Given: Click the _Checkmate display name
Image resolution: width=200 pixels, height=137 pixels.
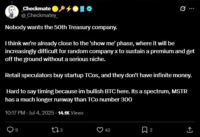Looking at the screenshot, I should click(x=36, y=9).
